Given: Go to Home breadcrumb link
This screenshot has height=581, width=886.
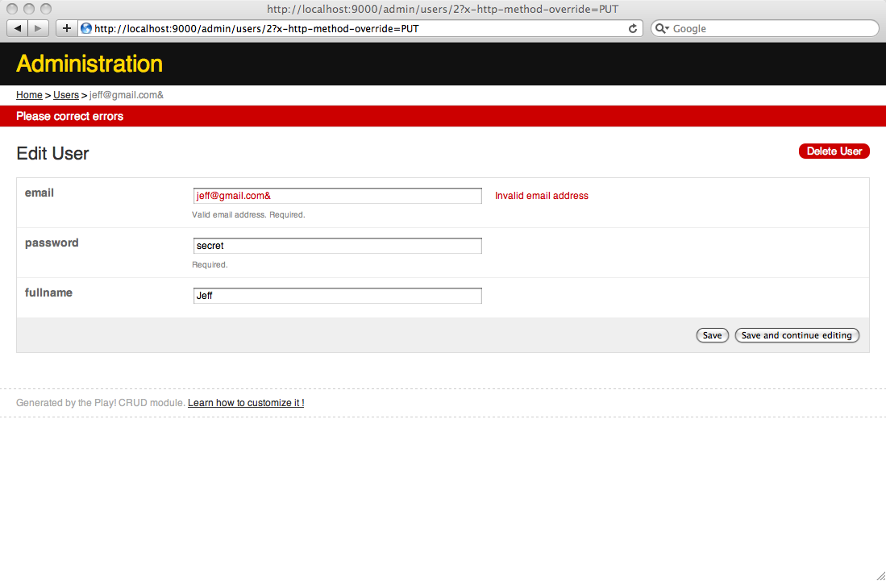Looking at the screenshot, I should (x=29, y=95).
